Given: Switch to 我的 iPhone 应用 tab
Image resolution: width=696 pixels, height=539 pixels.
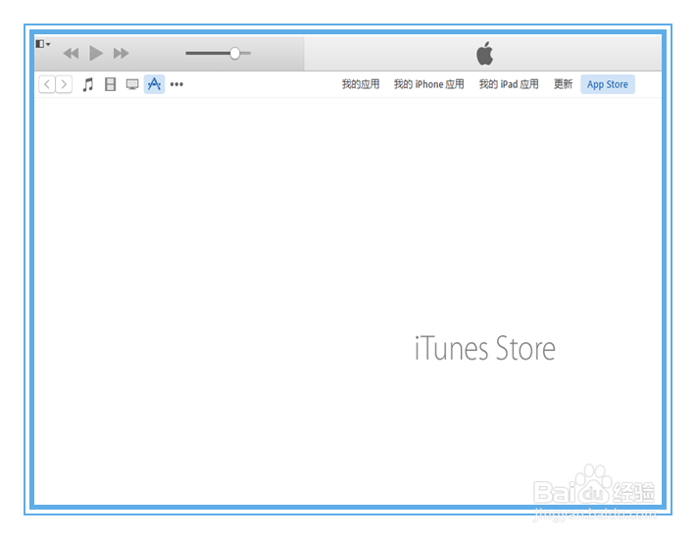Looking at the screenshot, I should [428, 84].
